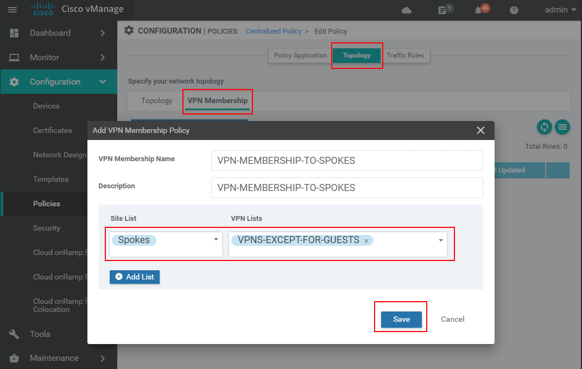Remove the VPNS-EXCEPT-FOR-GUESTS chip via its x

[366, 240]
